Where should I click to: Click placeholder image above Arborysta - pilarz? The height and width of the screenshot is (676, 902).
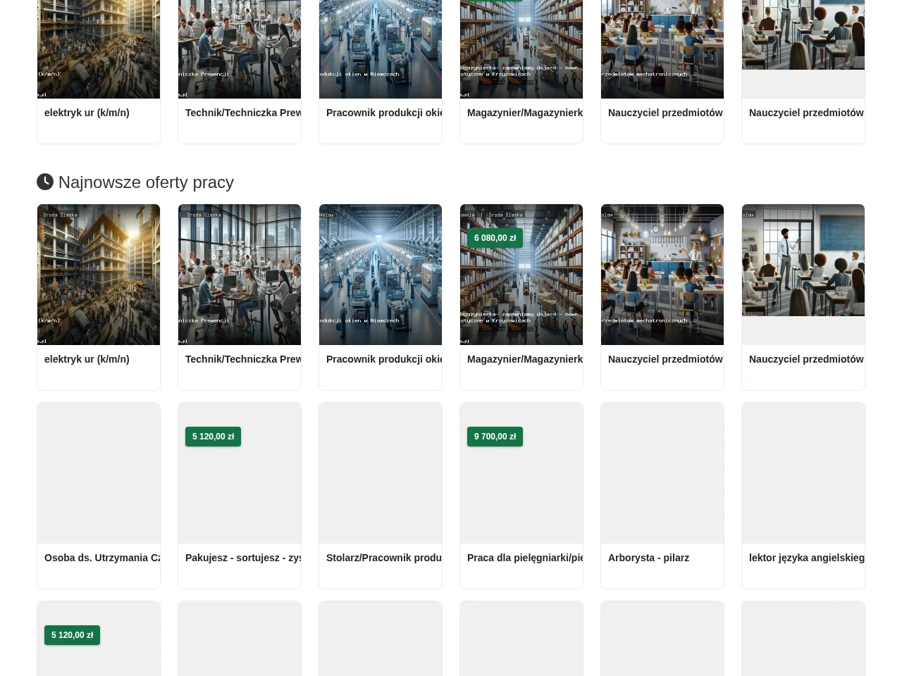coord(662,473)
